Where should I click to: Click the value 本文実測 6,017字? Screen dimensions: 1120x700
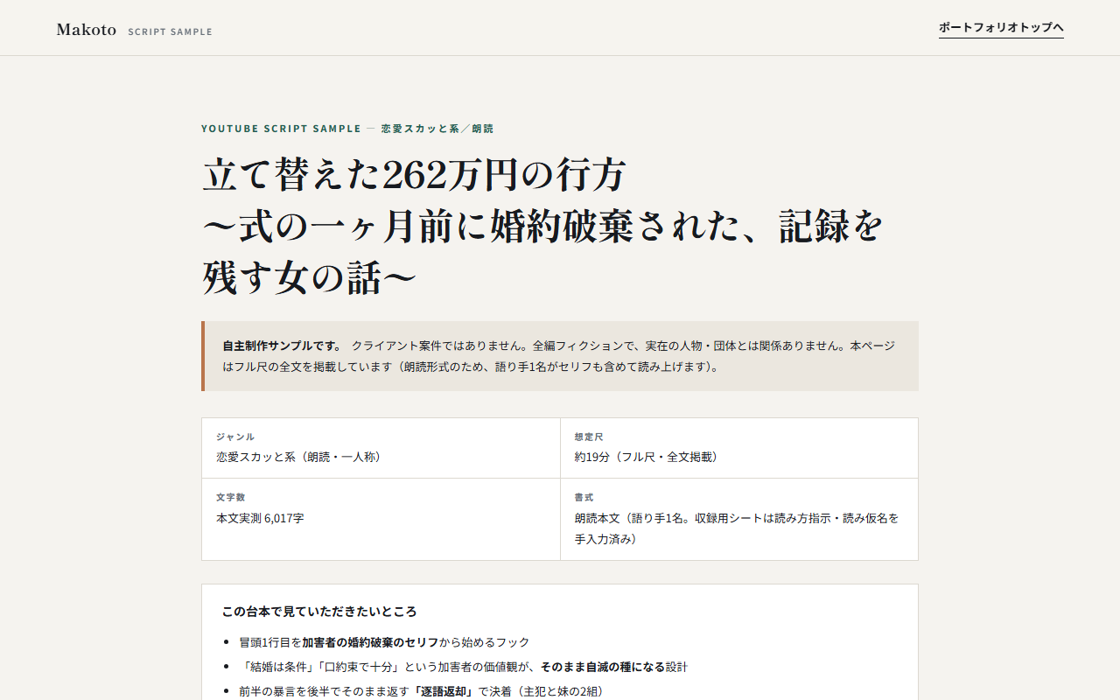point(260,518)
